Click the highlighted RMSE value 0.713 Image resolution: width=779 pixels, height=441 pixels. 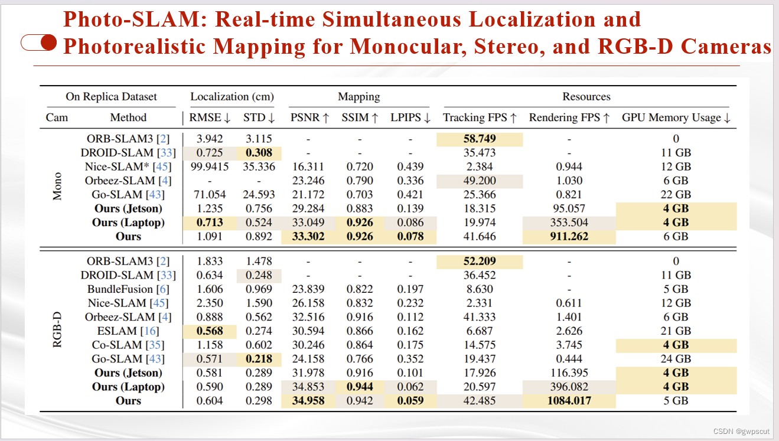pyautogui.click(x=210, y=223)
